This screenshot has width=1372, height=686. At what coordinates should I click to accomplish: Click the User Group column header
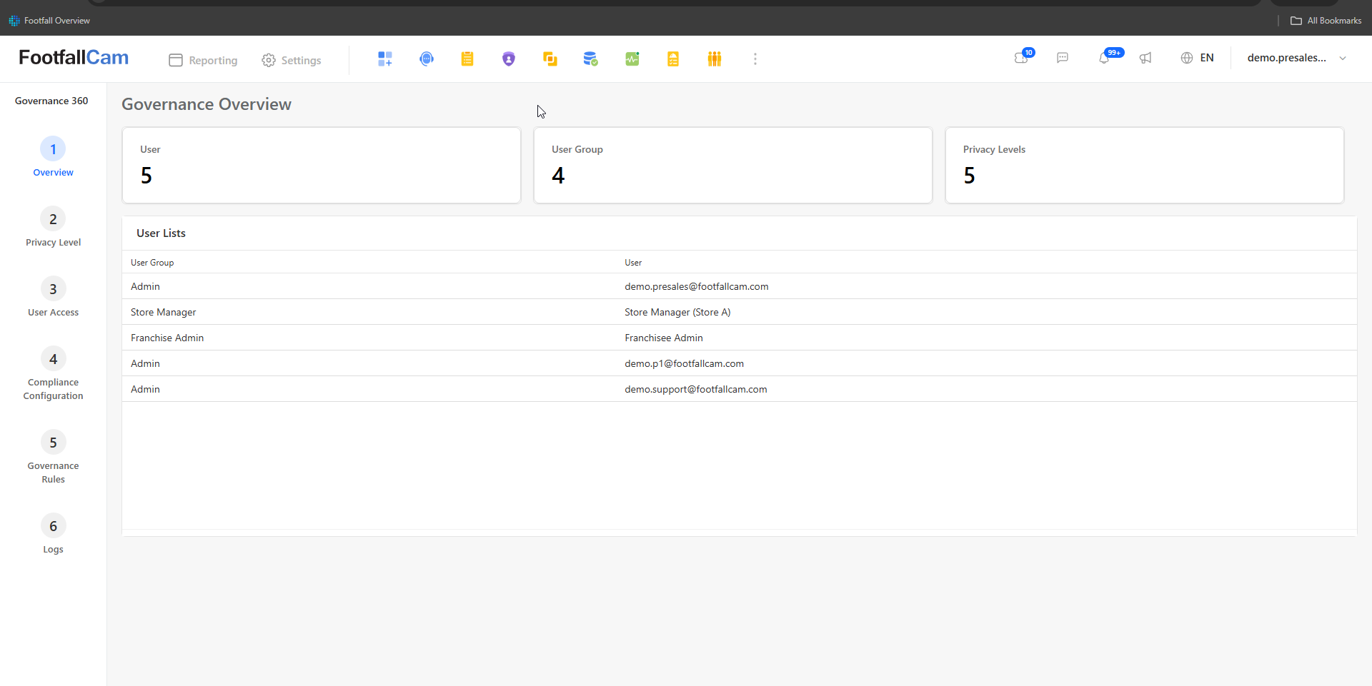pos(152,263)
